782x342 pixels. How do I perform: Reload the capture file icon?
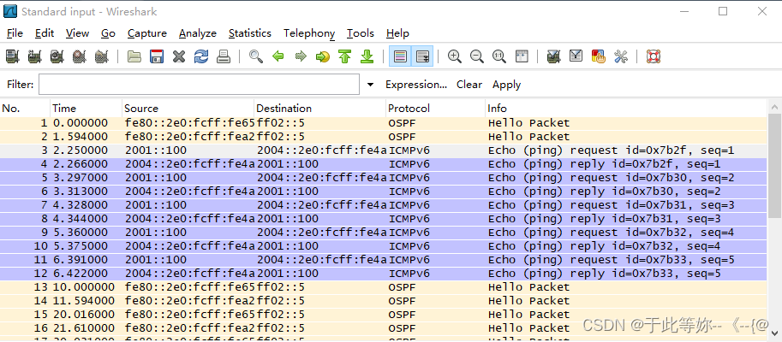pyautogui.click(x=201, y=56)
